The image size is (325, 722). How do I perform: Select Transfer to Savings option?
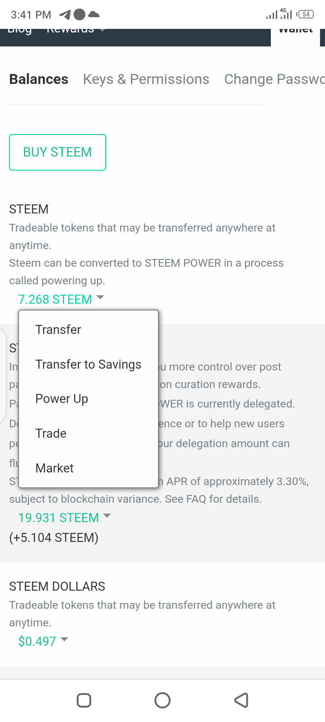pos(88,365)
